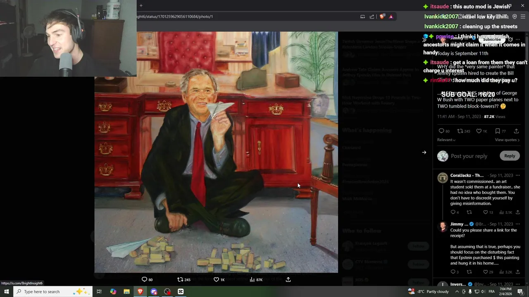This screenshot has width=529, height=297.
Task: Open the notification center icon
Action: (520, 292)
